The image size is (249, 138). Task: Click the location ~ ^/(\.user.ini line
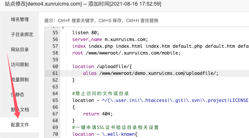click(x=160, y=100)
